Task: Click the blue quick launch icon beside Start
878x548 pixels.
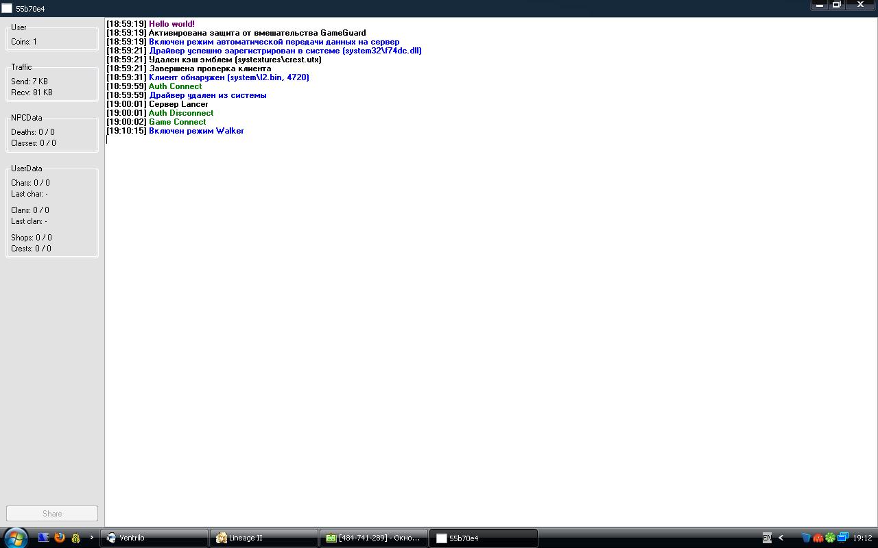Action: click(x=44, y=538)
